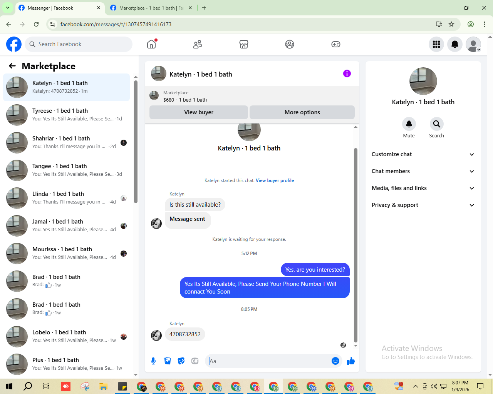Image resolution: width=493 pixels, height=394 pixels.
Task: Switch to Marketplace - 1 bed 1 bath tab
Action: click(x=151, y=8)
